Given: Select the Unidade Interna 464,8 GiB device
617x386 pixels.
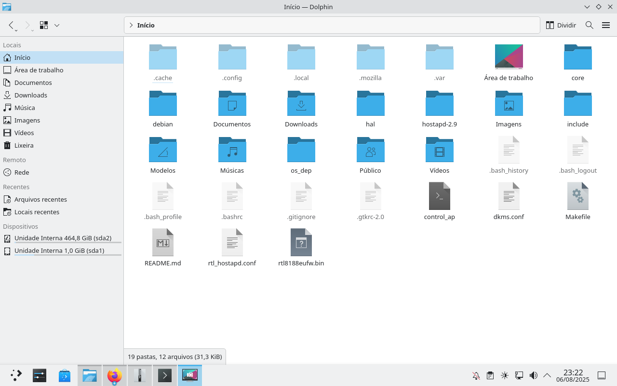Looking at the screenshot, I should point(63,238).
